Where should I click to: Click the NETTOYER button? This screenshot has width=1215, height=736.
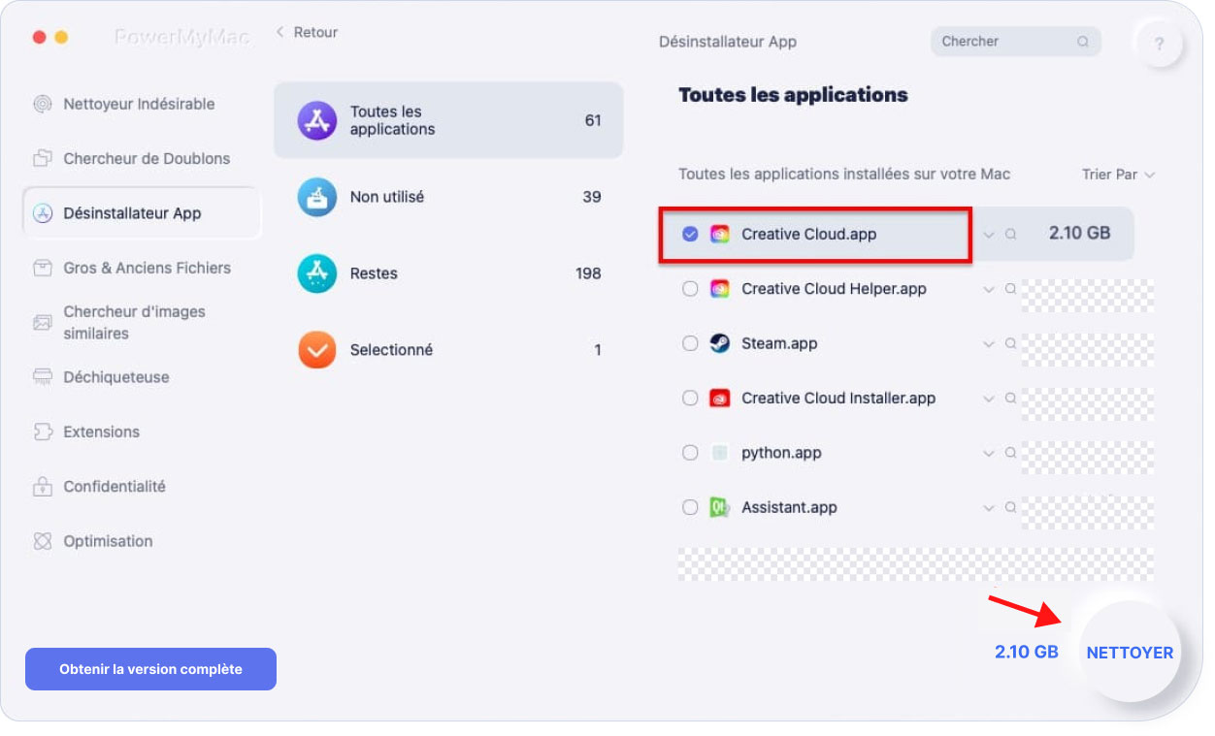[1130, 653]
